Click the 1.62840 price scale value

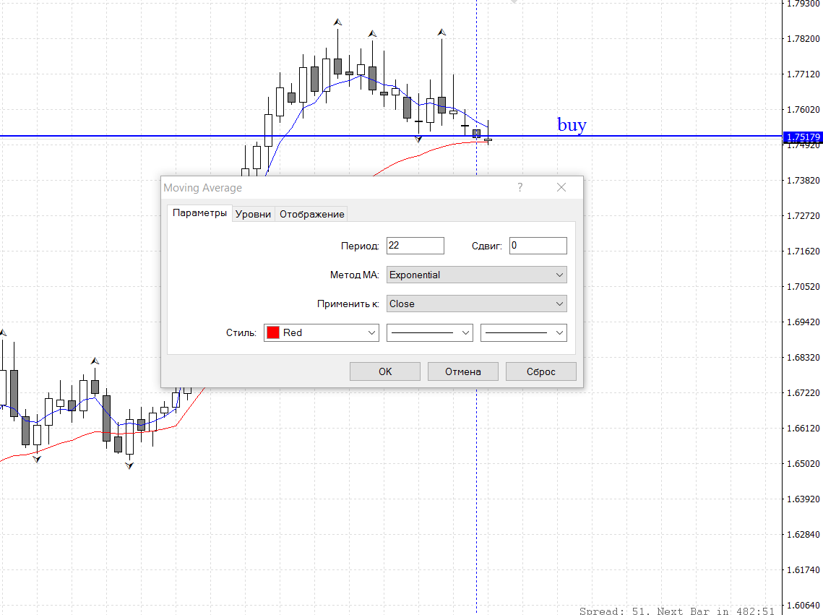803,535
